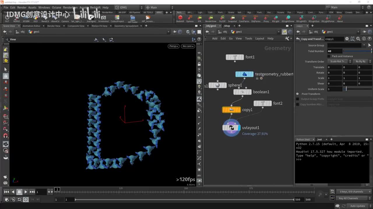Click the Key All Channels button
This screenshot has height=209, width=373.
point(348,198)
